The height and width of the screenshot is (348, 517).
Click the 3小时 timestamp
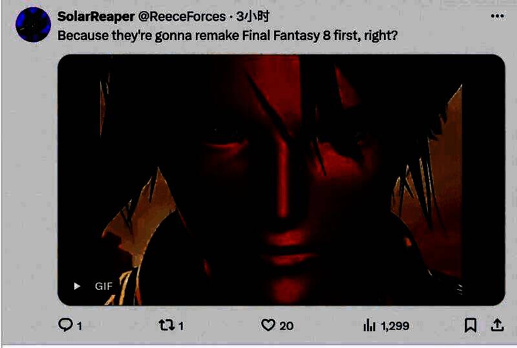click(x=253, y=16)
